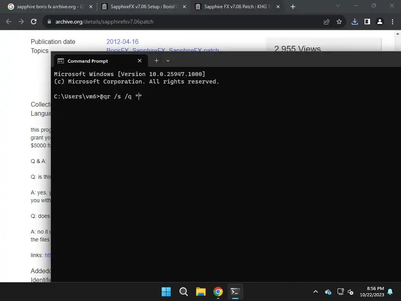Open Chrome profile avatar
Image resolution: width=401 pixels, height=301 pixels.
coord(380,22)
